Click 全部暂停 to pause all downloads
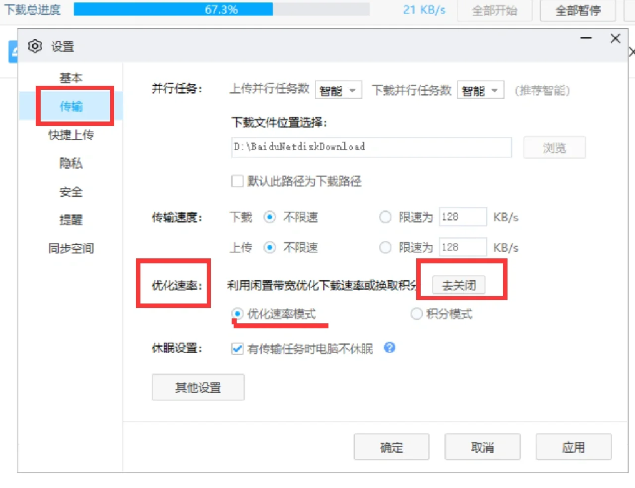The width and height of the screenshot is (635, 488). (577, 10)
